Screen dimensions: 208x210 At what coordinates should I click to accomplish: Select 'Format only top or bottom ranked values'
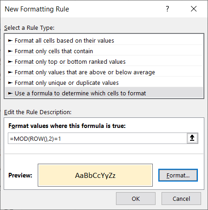[x=104, y=62]
